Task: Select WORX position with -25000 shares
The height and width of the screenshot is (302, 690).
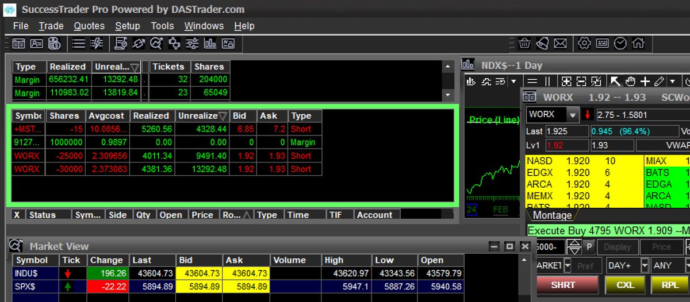Action: [167, 156]
